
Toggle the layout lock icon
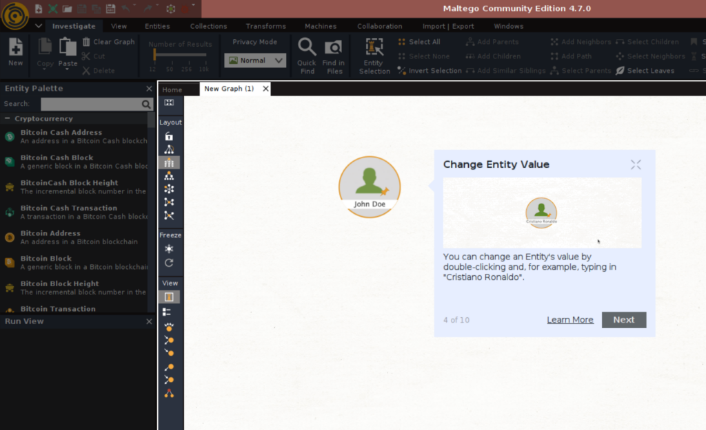coord(169,136)
